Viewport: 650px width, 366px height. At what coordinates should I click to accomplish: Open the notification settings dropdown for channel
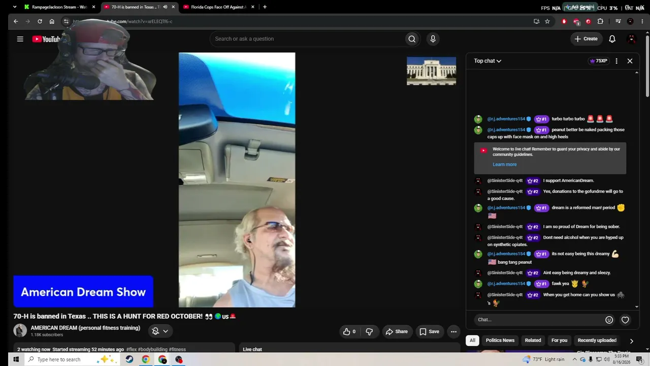(160, 331)
